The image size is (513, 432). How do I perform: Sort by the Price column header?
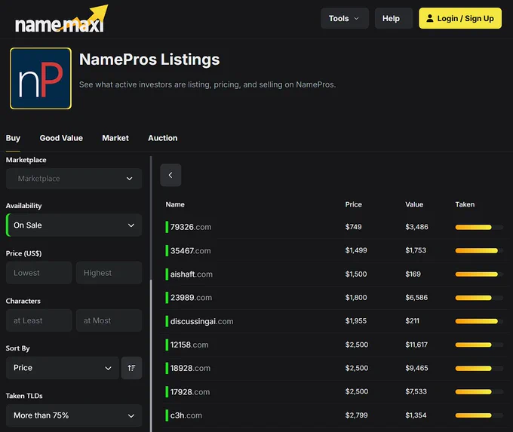353,204
